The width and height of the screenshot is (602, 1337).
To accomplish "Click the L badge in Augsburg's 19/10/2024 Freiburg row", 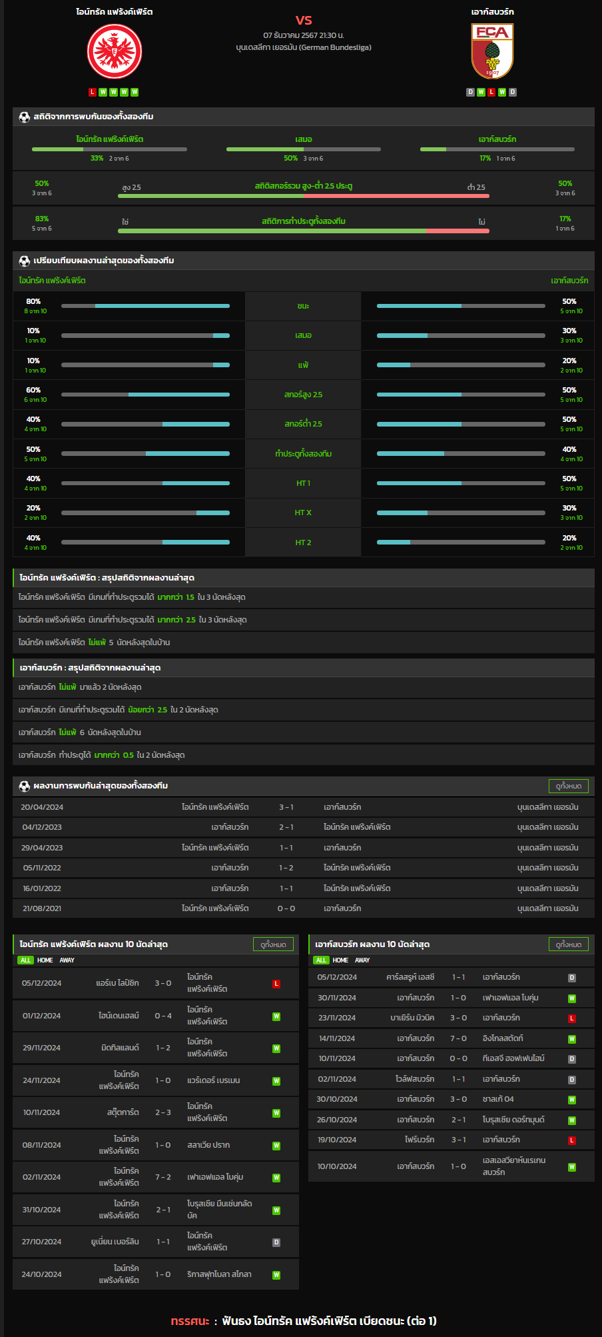I will pos(572,1140).
